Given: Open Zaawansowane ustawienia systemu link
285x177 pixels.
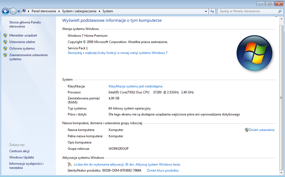Looking at the screenshot, I should (28, 57).
